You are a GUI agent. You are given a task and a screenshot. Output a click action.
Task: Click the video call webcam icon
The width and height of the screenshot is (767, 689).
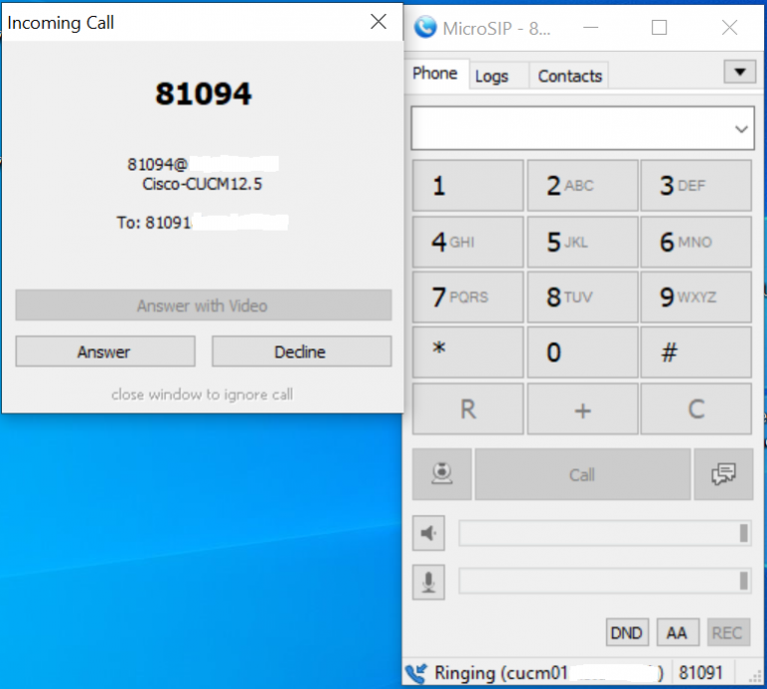coord(442,474)
